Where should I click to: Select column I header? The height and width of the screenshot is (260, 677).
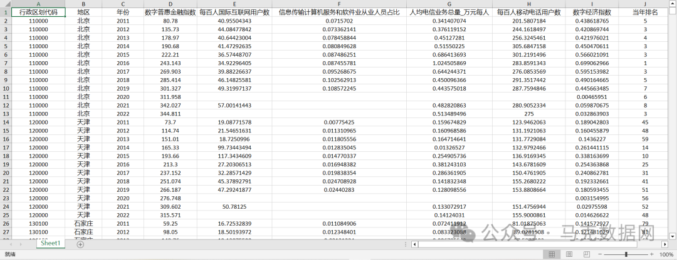(x=592, y=4)
